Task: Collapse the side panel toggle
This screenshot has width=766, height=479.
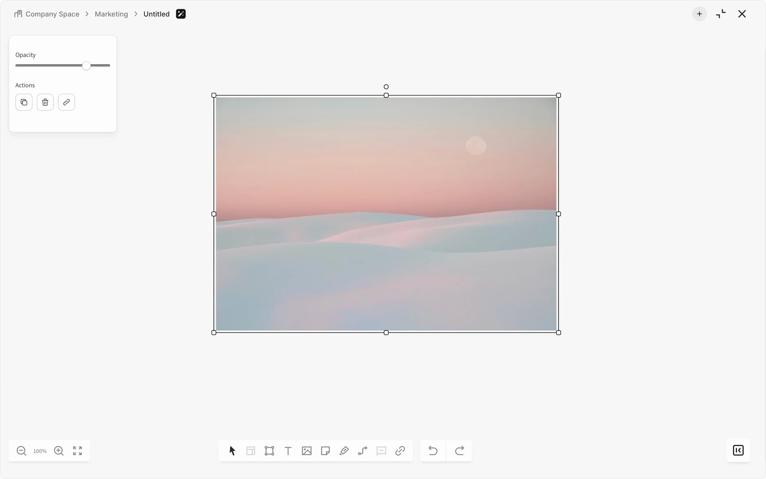Action: pyautogui.click(x=738, y=450)
